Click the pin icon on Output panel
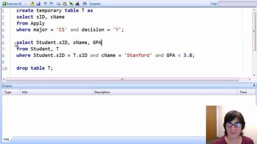Screen dimensions: 257x144 pyautogui.click(x=254, y=85)
